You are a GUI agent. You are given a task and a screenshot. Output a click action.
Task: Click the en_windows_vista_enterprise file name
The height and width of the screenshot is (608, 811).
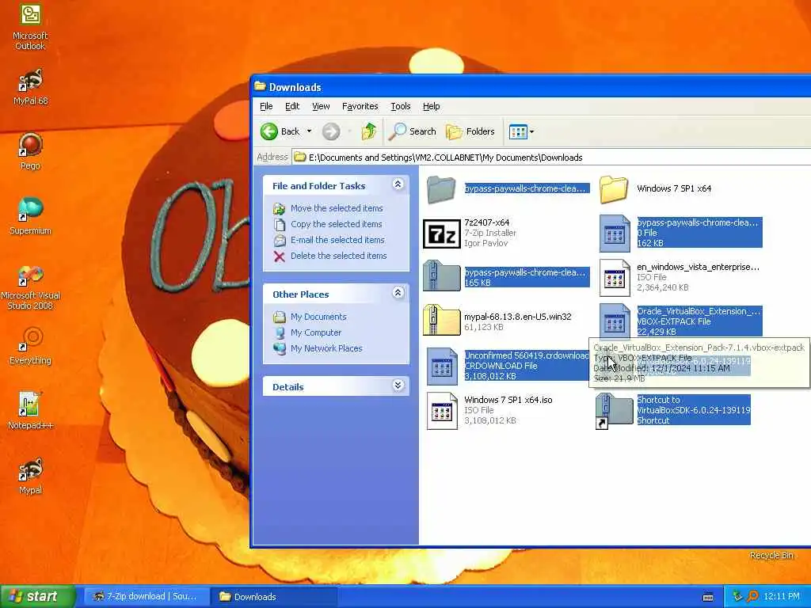tap(699, 268)
